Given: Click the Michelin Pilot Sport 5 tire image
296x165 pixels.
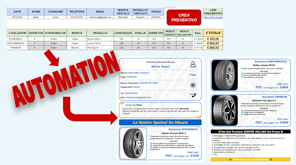Looking at the screenshot, I should pyautogui.click(x=225, y=110).
